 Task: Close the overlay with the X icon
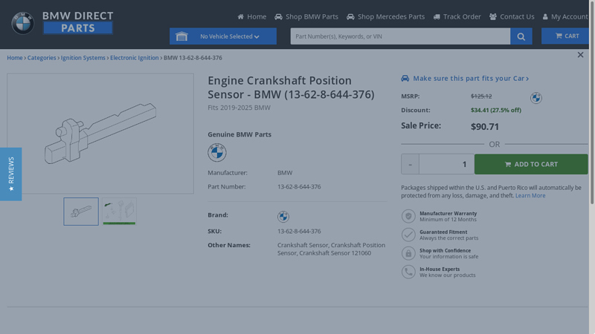click(x=580, y=55)
